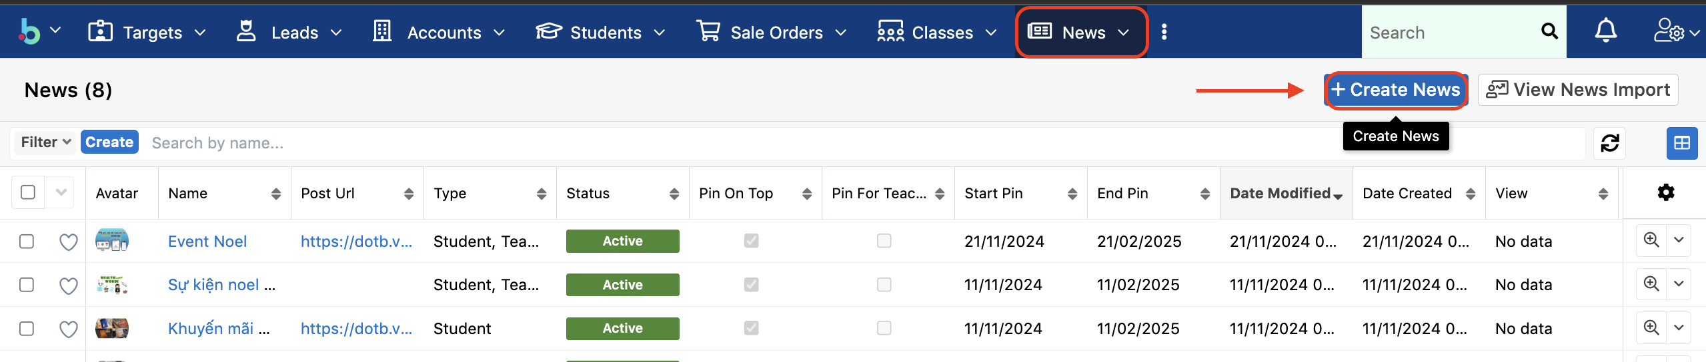Favorite the Event Noel row heart
Screen dimensions: 1706x362
click(69, 242)
